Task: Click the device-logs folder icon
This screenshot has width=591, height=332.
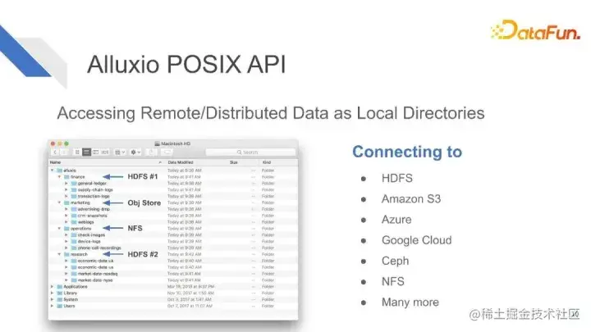Action: click(74, 241)
